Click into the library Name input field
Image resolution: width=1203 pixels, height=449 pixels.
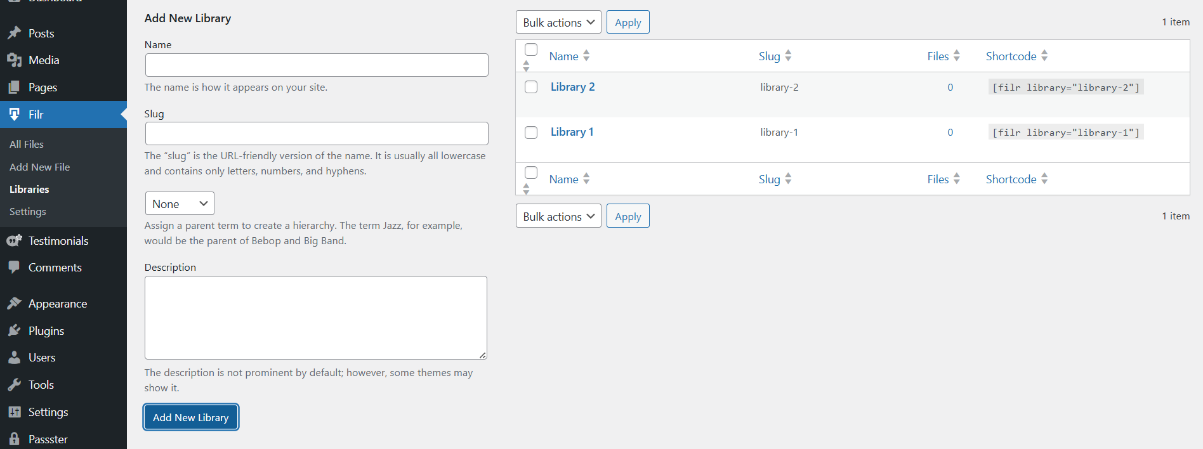pyautogui.click(x=317, y=65)
